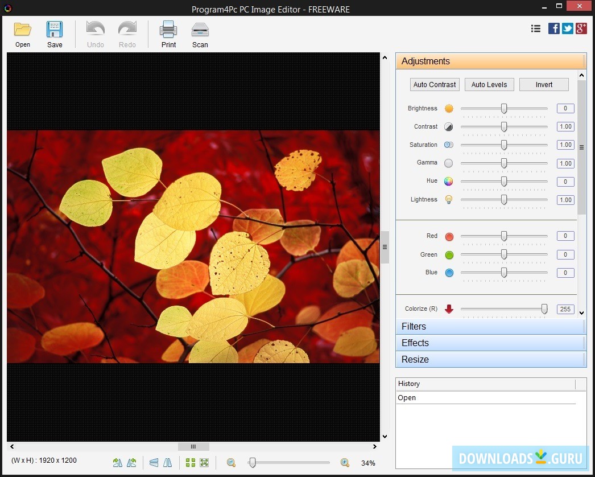The height and width of the screenshot is (477, 595).
Task: Expand the Filters panel
Action: pyautogui.click(x=490, y=326)
